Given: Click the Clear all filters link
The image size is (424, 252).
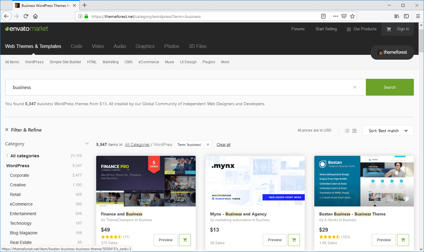Looking at the screenshot, I should pyautogui.click(x=223, y=145).
